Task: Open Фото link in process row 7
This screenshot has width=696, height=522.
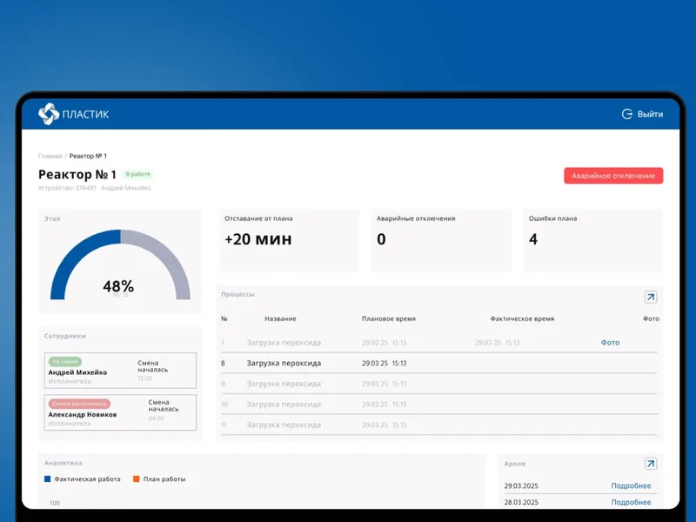Action: click(x=610, y=342)
